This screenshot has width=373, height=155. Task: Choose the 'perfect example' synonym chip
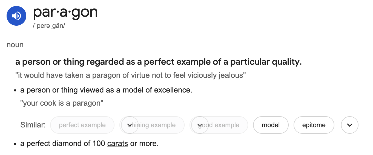click(82, 125)
